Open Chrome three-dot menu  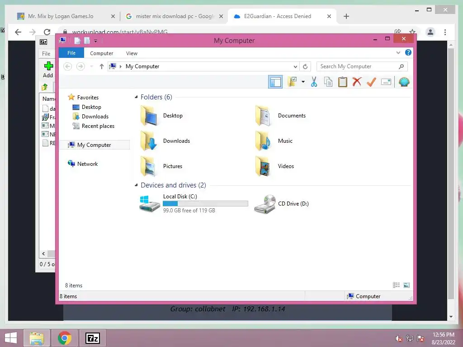point(445,32)
